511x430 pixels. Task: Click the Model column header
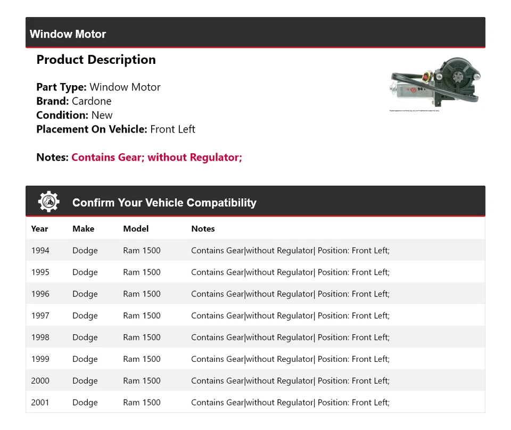(136, 229)
